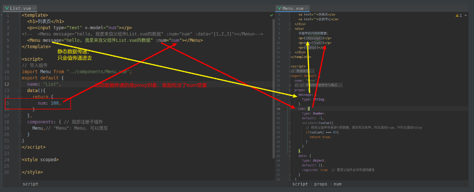Click the inspection arrow next to the warning count
Screen dimensions: 474x192
coord(467,15)
